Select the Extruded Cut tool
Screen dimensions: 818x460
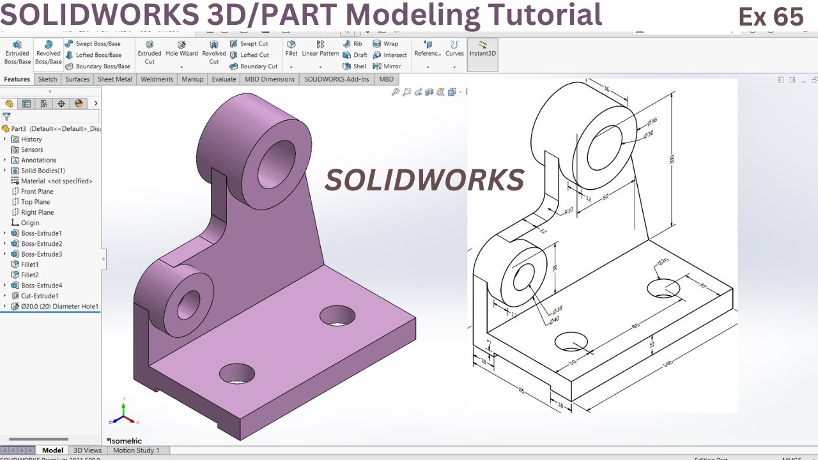click(150, 53)
